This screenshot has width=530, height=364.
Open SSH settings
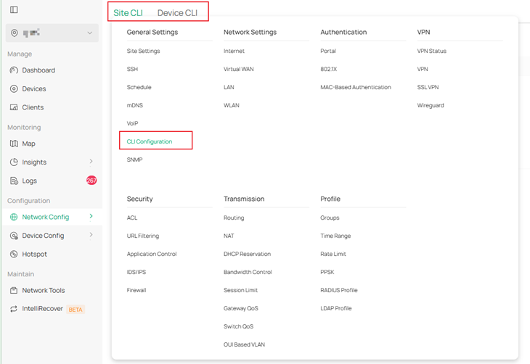coord(132,69)
